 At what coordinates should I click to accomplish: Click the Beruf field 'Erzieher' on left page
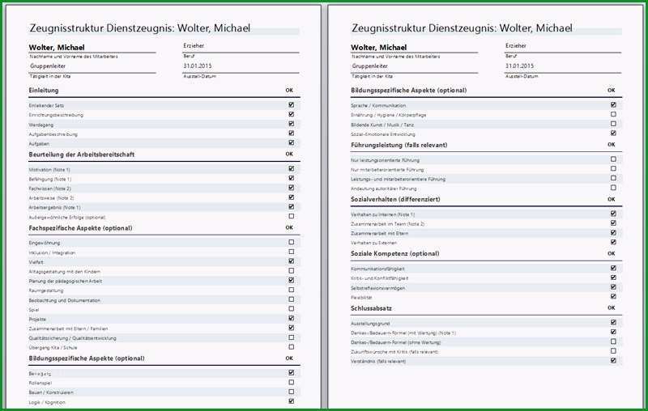pos(241,46)
